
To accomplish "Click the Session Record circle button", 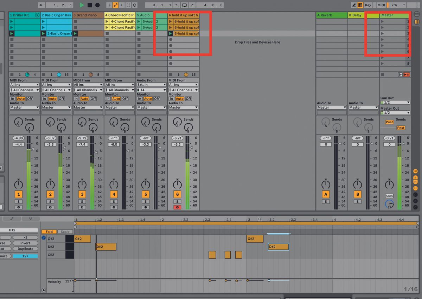I will click(135, 5).
